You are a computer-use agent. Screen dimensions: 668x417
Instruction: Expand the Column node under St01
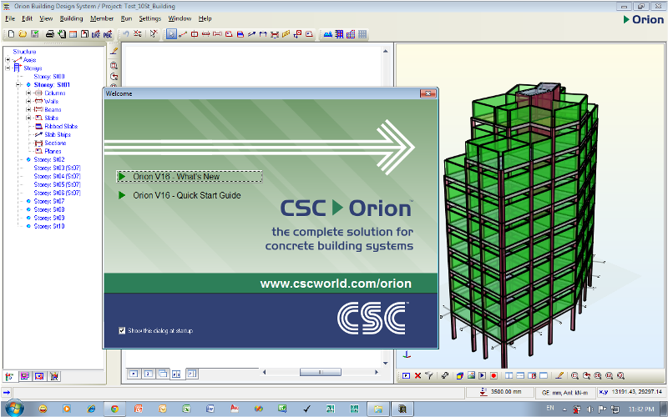(x=28, y=93)
